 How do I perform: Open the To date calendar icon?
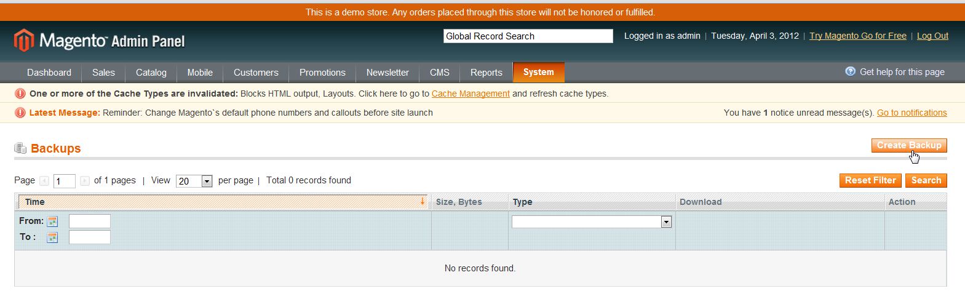(x=52, y=237)
